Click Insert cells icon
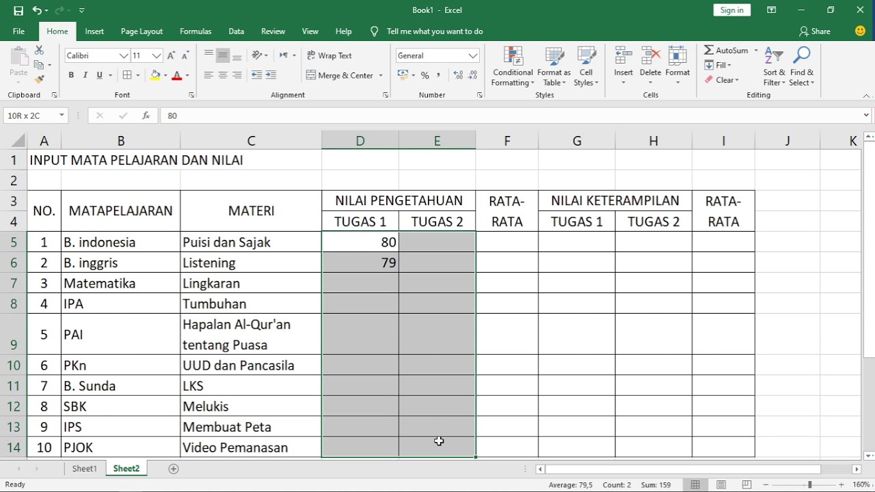Screen dimensions: 875x492 click(623, 56)
